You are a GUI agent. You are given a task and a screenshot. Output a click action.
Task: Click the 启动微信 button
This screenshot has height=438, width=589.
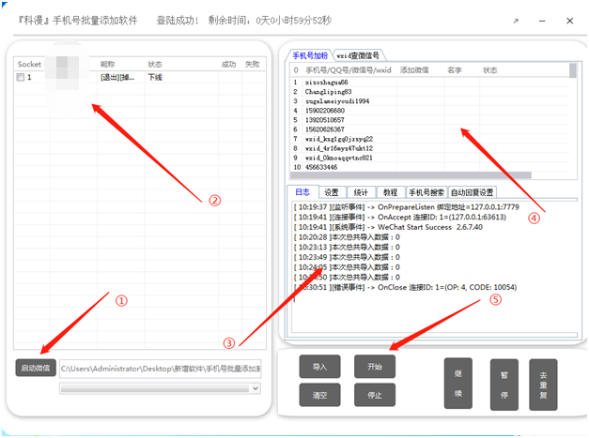pos(36,369)
